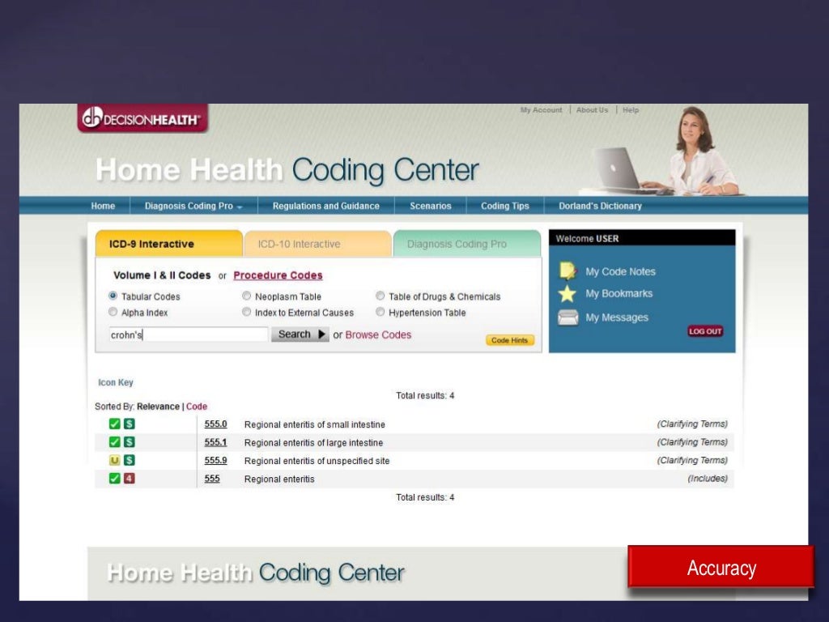Go to Home in the navigation bar
This screenshot has width=829, height=622.
103,206
